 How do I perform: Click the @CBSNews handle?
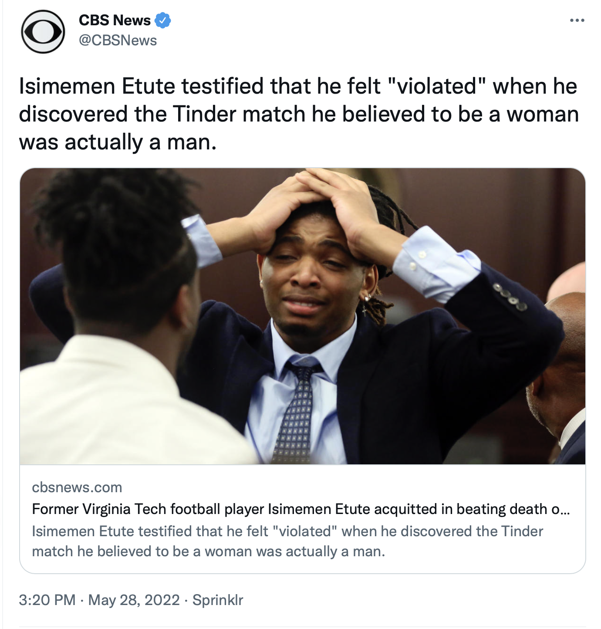click(118, 41)
